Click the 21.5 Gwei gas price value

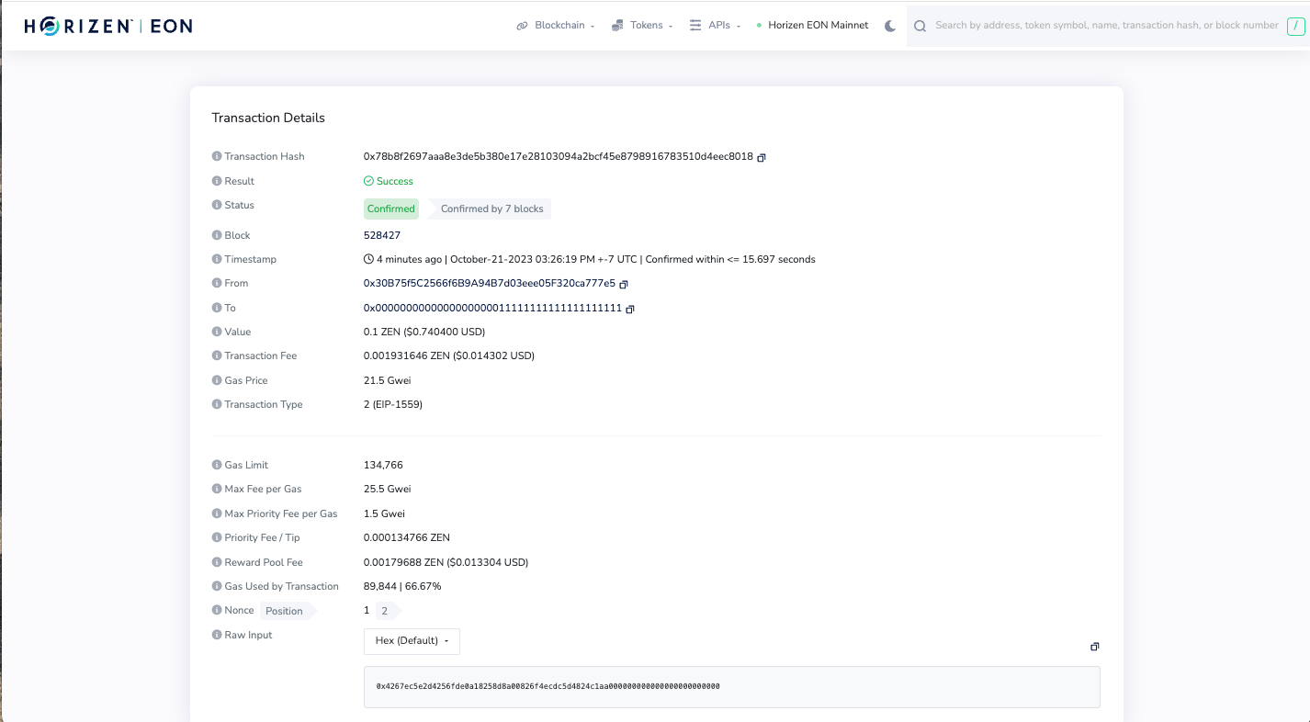coord(387,380)
